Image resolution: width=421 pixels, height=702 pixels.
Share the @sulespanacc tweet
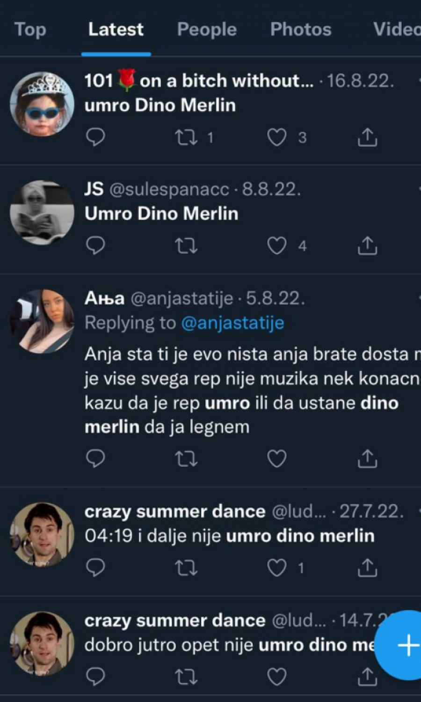[367, 246]
